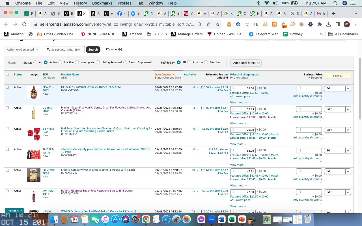The width and height of the screenshot is (362, 226).
Task: Open the I.Rice Wet Walnut Topping product link
Action: pyautogui.click(x=98, y=170)
